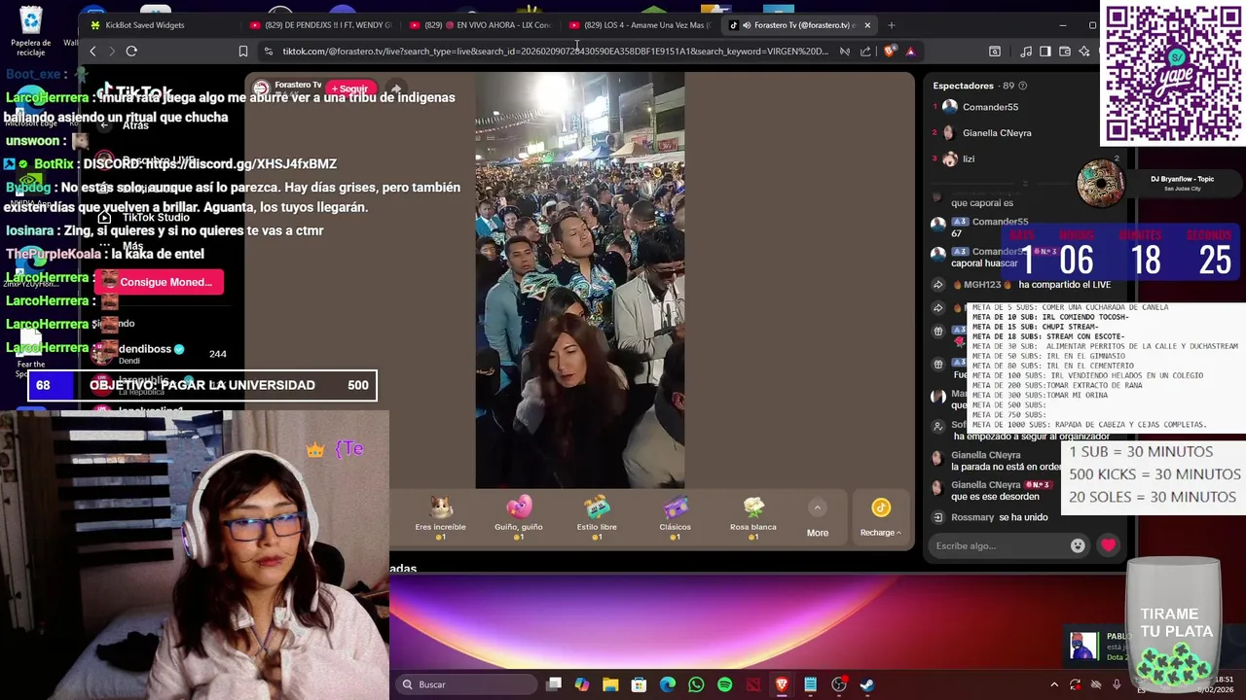Expand the viewers list chevron
Image resolution: width=1246 pixels, height=700 pixels.
tap(1024, 183)
